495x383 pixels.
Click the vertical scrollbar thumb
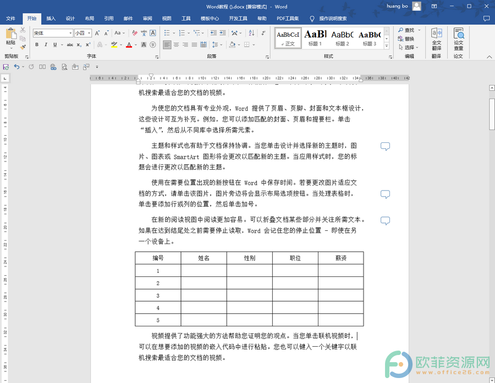tap(492, 114)
